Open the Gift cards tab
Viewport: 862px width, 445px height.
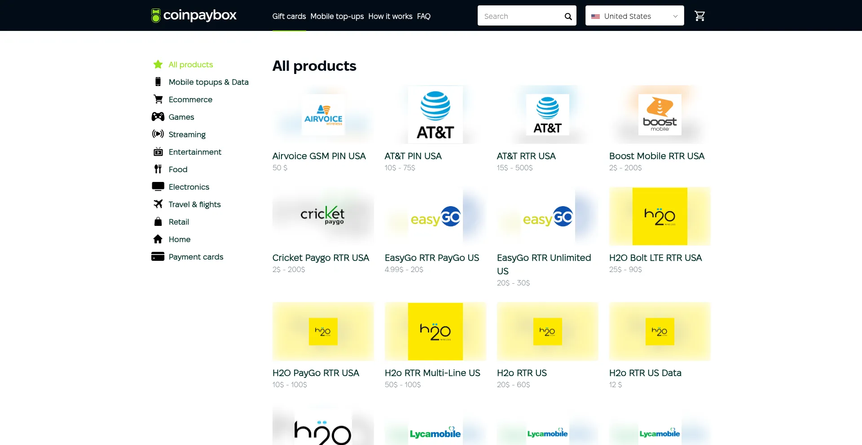[289, 16]
